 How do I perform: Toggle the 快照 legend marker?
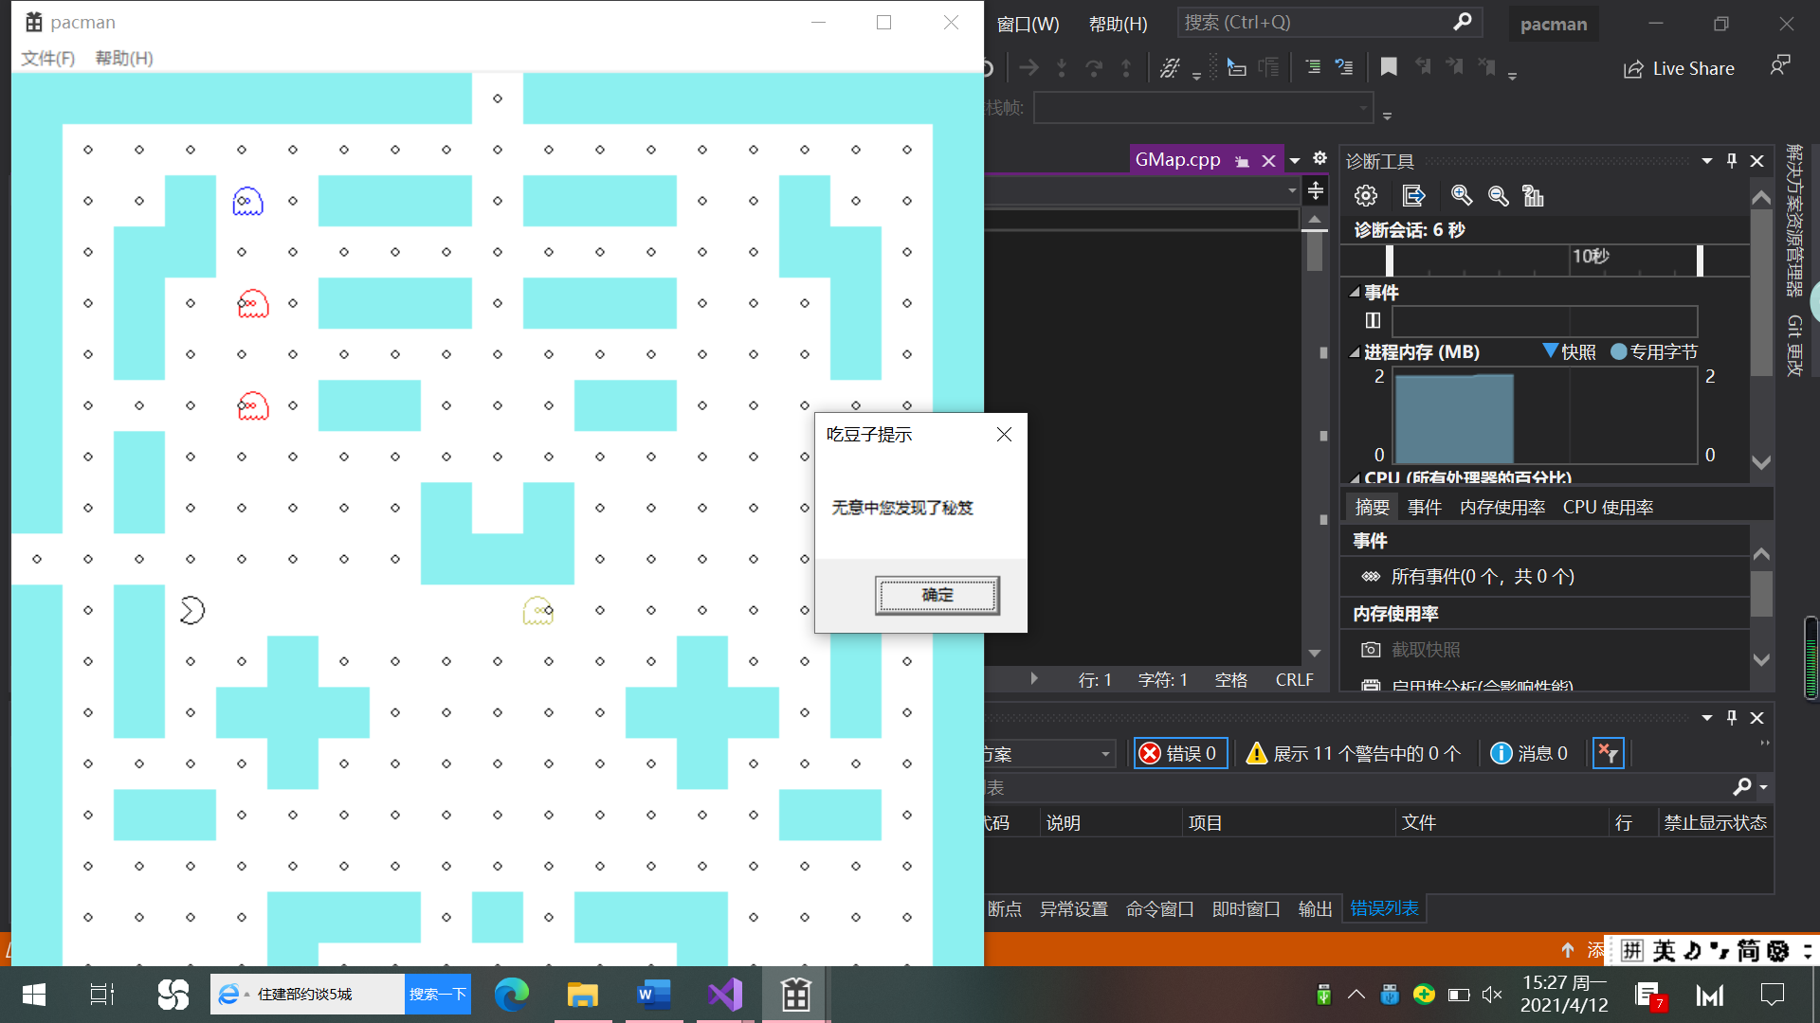[1551, 350]
